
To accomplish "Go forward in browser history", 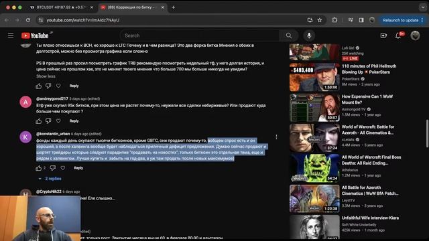I will click(17, 20).
